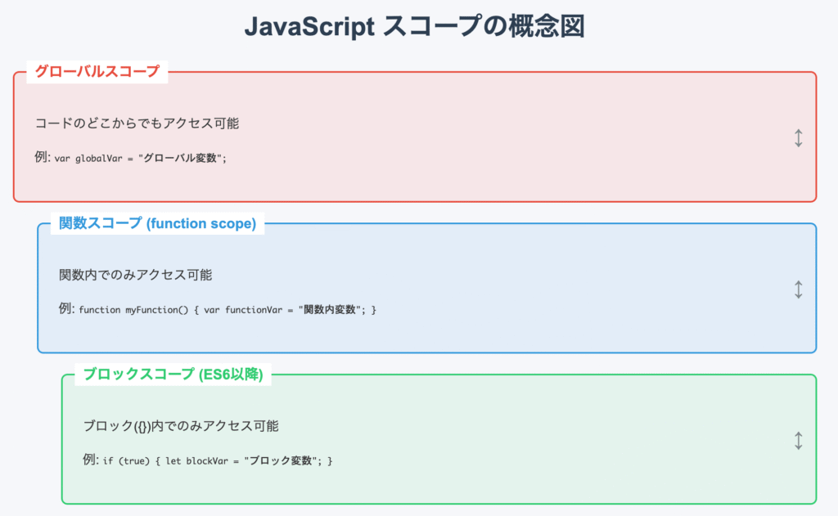Click the page title JavaScript スコープの概念図
Screen dimensions: 838x516
(414, 26)
